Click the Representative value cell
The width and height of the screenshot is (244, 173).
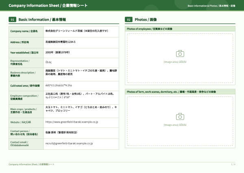click(81, 63)
